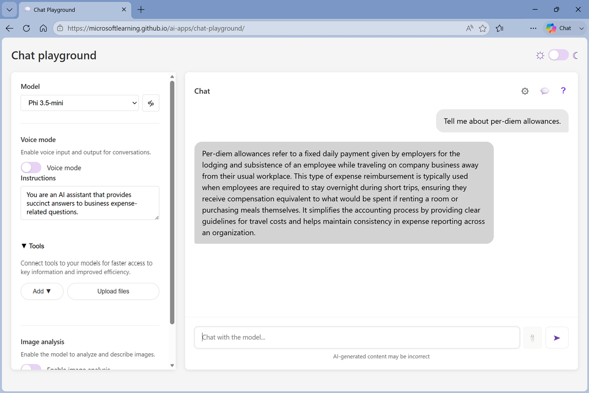Viewport: 589px width, 393px height.
Task: Click the Chat panel heading
Action: tap(202, 91)
